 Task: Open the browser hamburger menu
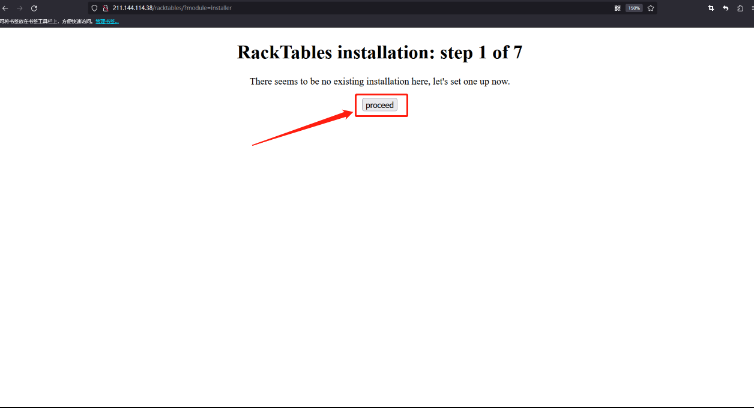tap(752, 8)
